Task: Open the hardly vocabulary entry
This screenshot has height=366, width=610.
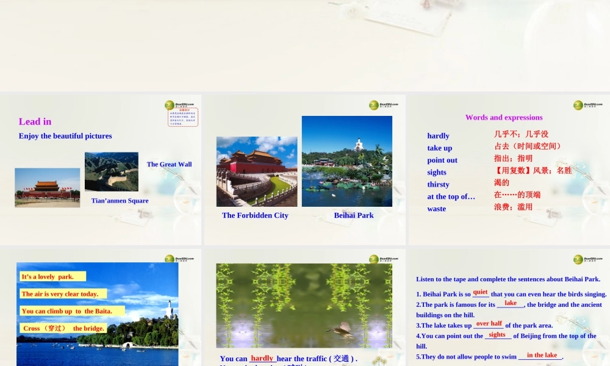Action: (x=438, y=135)
